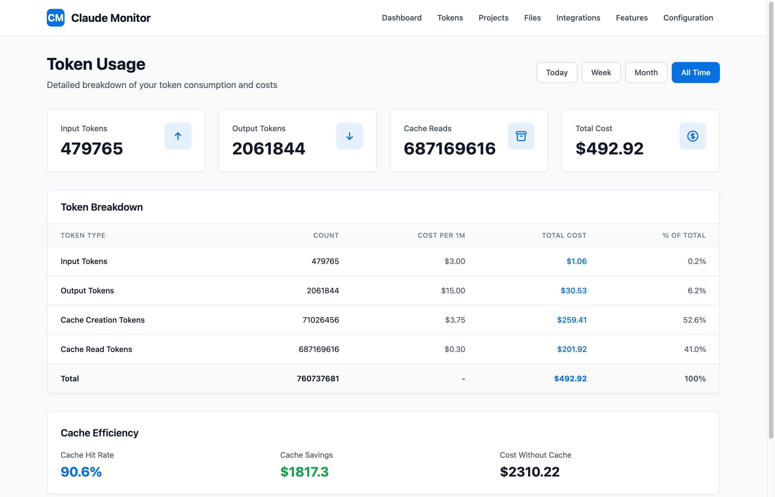
Task: Open the Integrations page
Action: (578, 18)
